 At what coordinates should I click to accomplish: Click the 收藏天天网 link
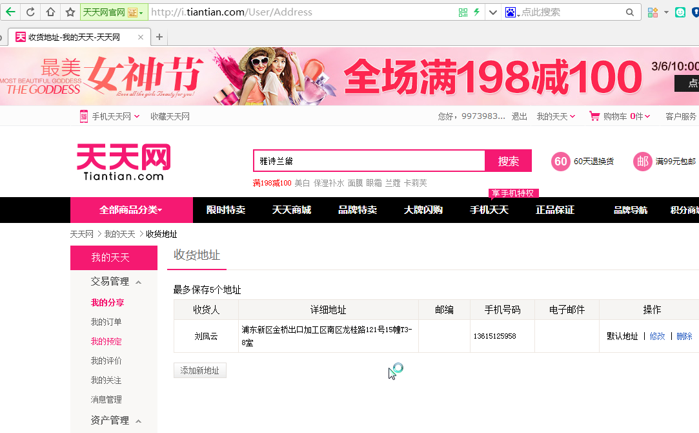click(x=170, y=116)
